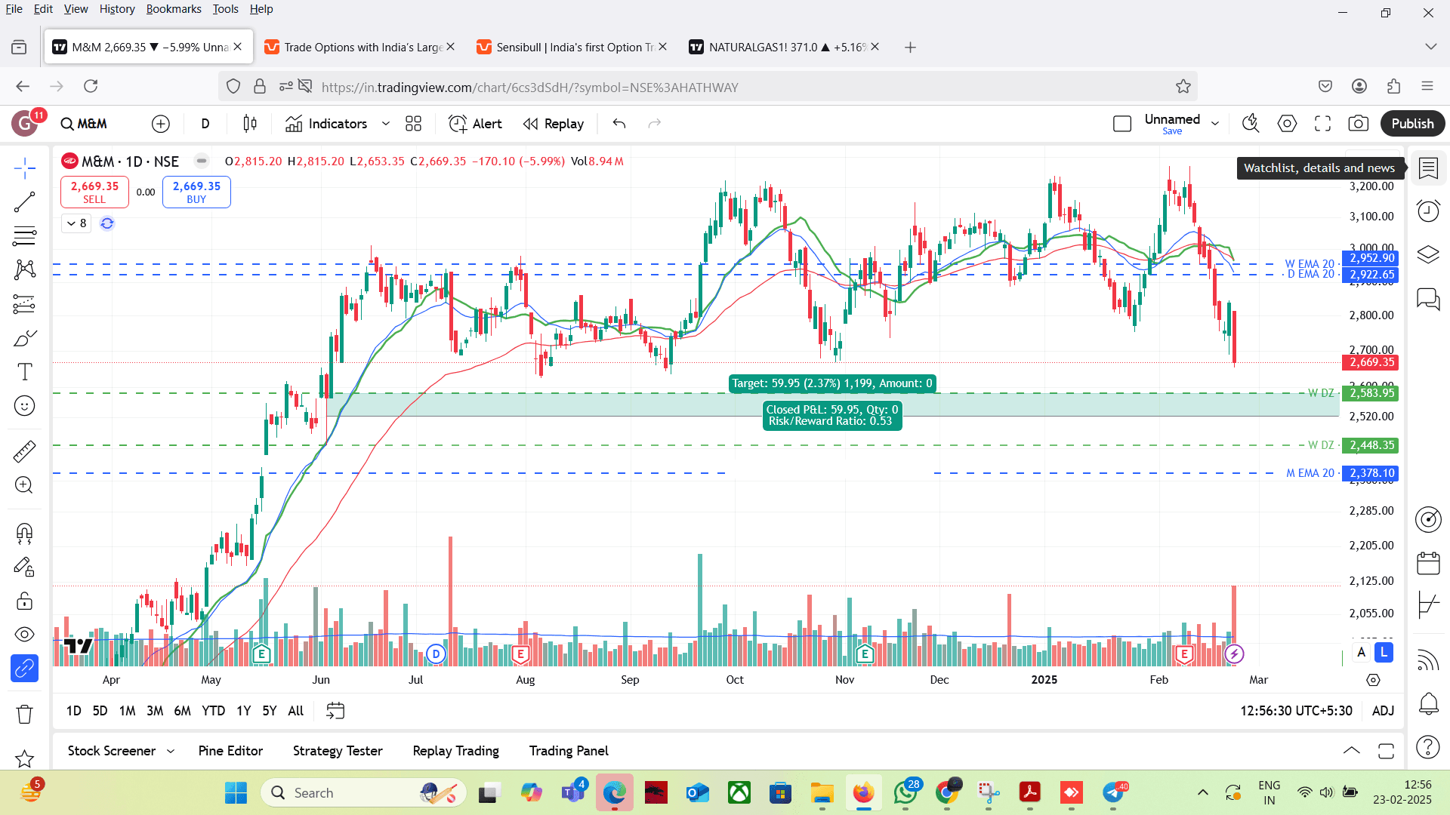This screenshot has width=1450, height=815.
Task: Select the trend line drawing tool
Action: coord(24,201)
